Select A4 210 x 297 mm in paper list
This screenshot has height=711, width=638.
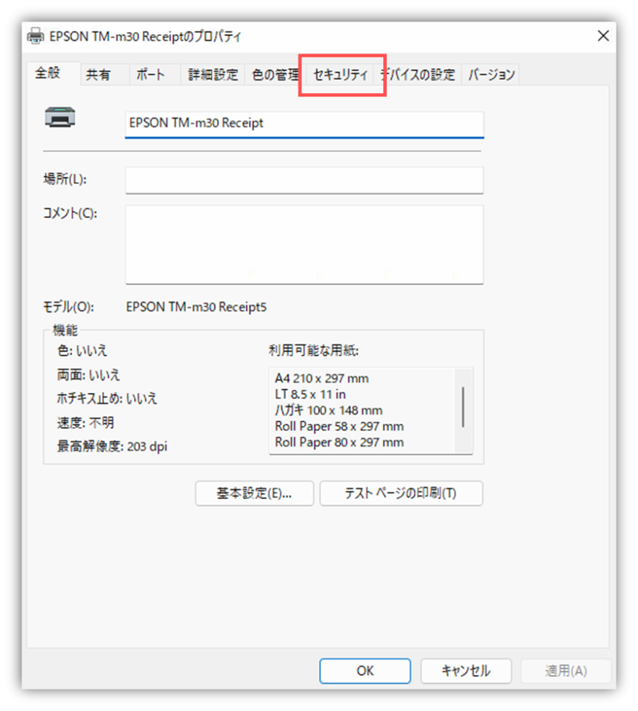[322, 378]
